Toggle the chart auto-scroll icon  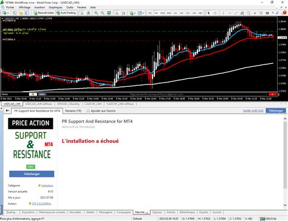117,13
